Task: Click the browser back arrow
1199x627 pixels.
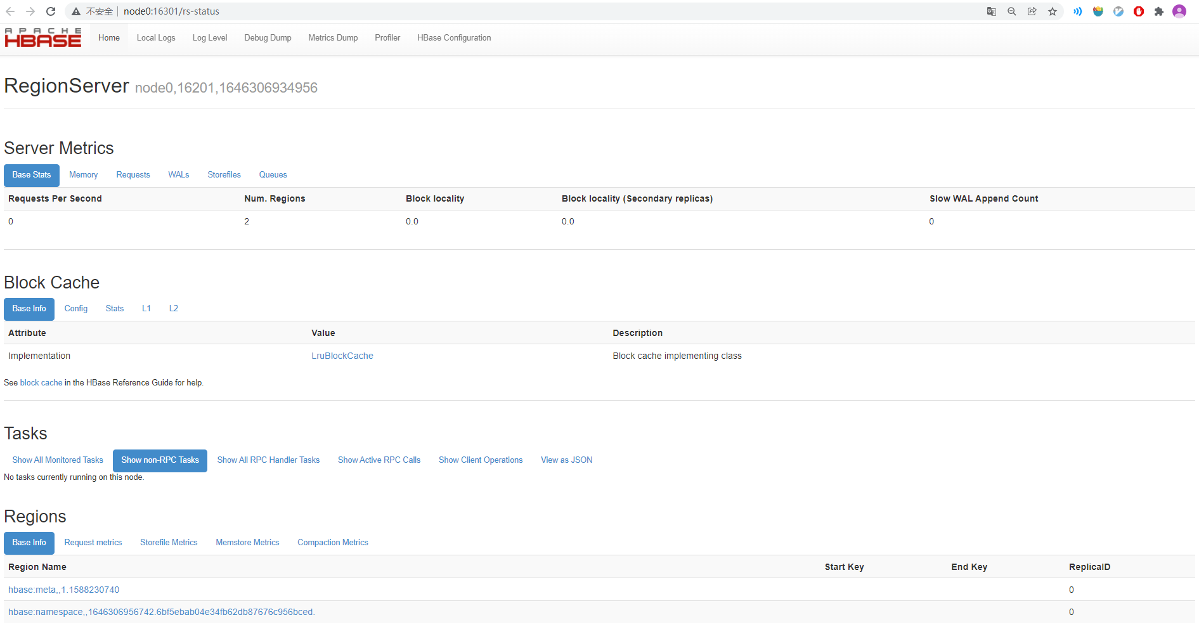Action: (10, 11)
